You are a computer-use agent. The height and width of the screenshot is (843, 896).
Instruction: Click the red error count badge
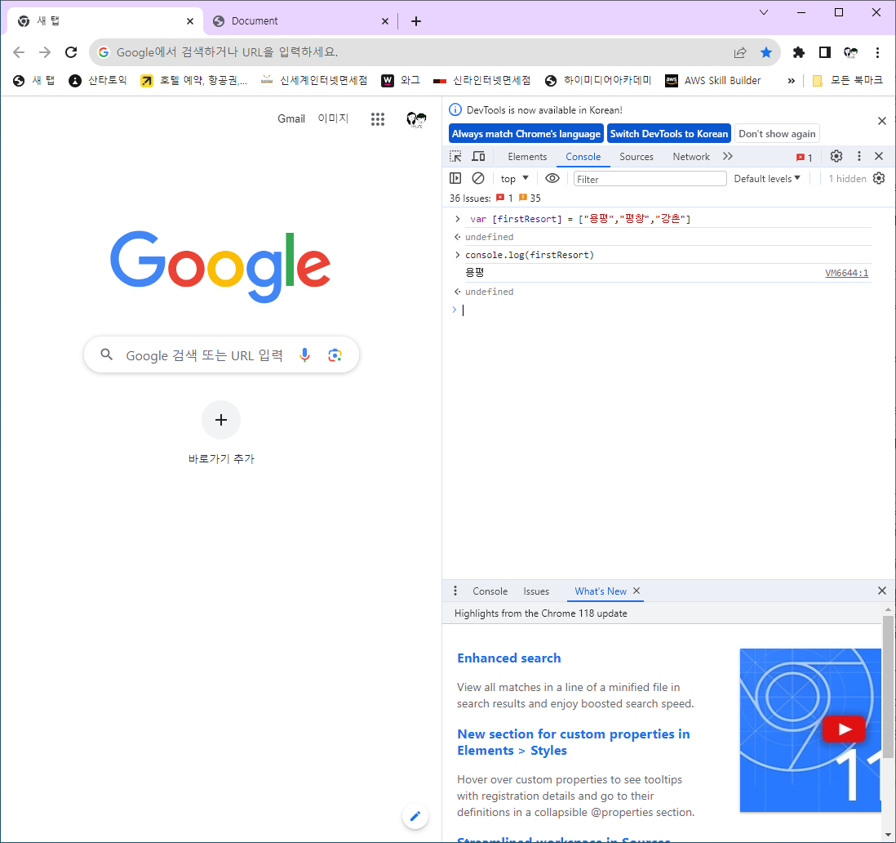pos(804,158)
